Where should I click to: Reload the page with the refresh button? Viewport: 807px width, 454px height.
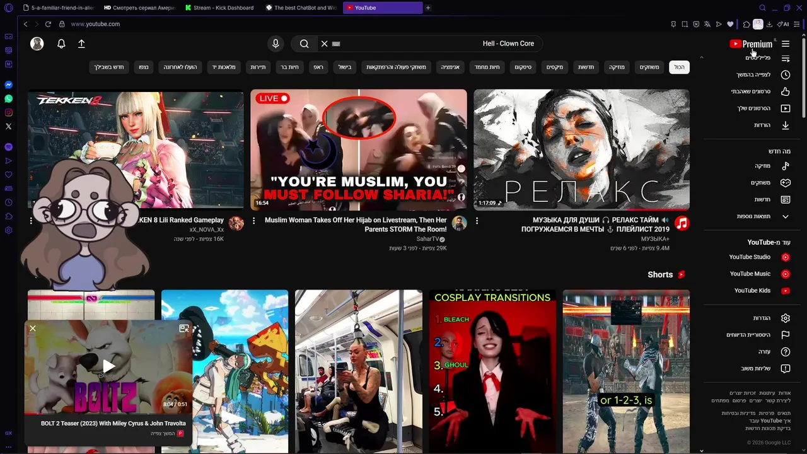point(48,24)
